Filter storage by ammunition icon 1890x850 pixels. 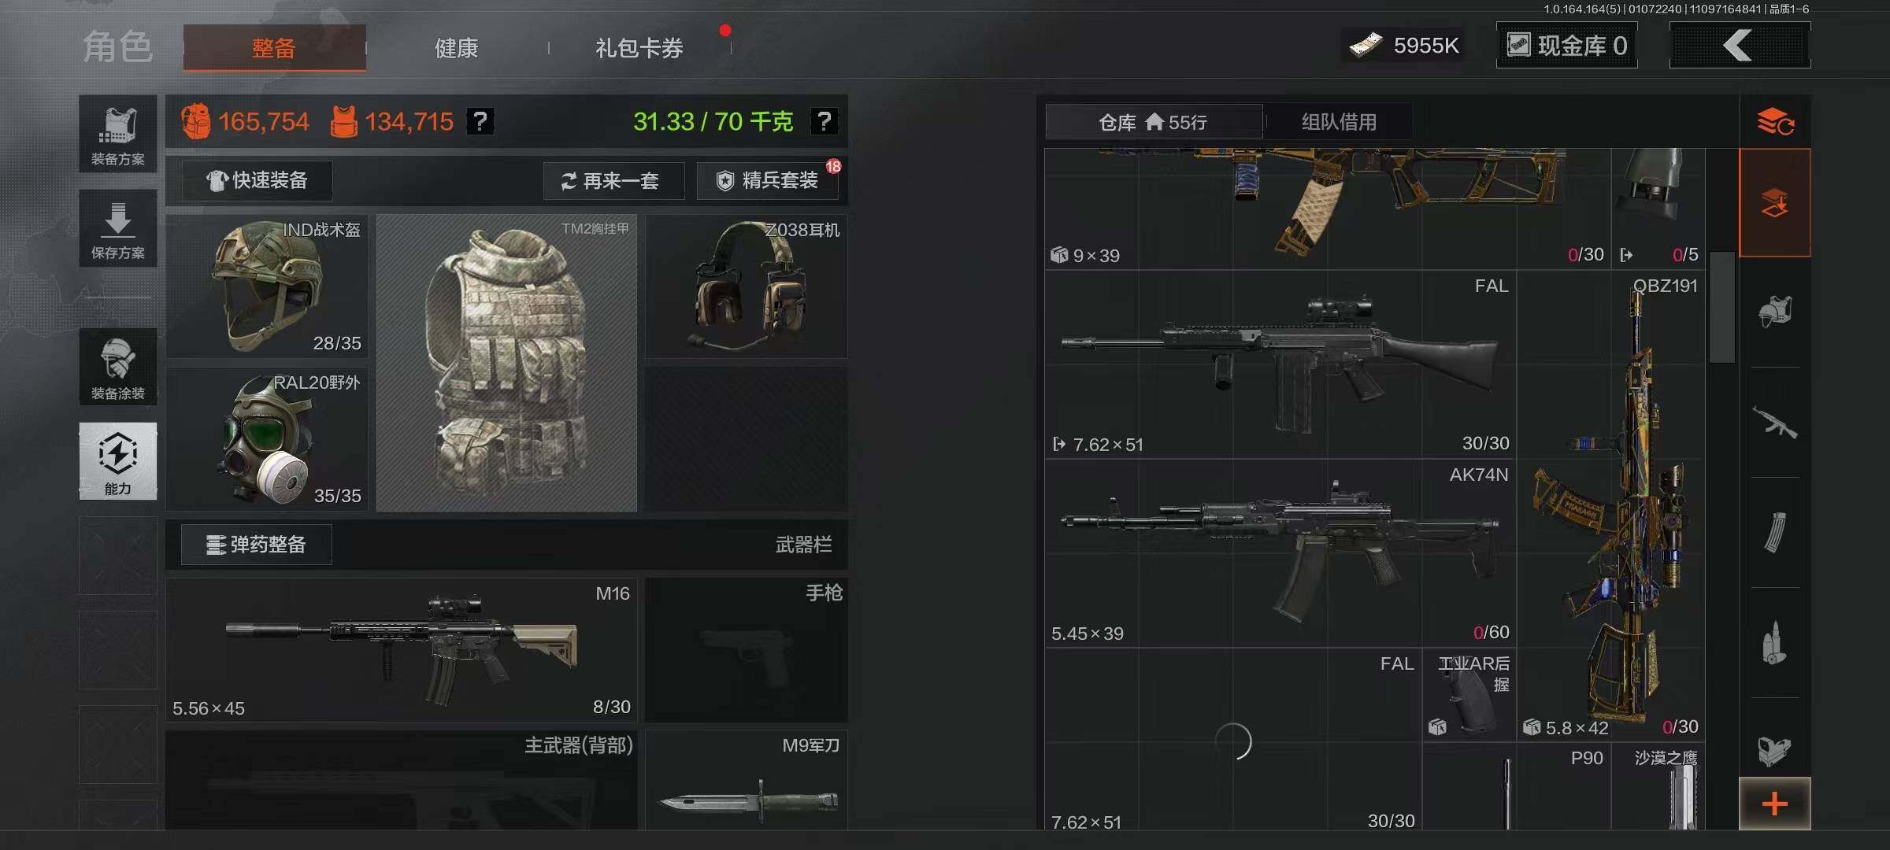[1774, 643]
